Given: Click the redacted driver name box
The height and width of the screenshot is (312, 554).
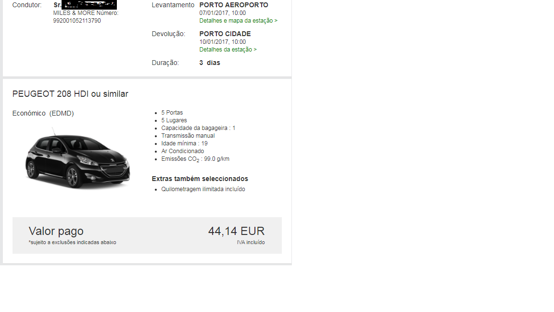Looking at the screenshot, I should [x=89, y=5].
